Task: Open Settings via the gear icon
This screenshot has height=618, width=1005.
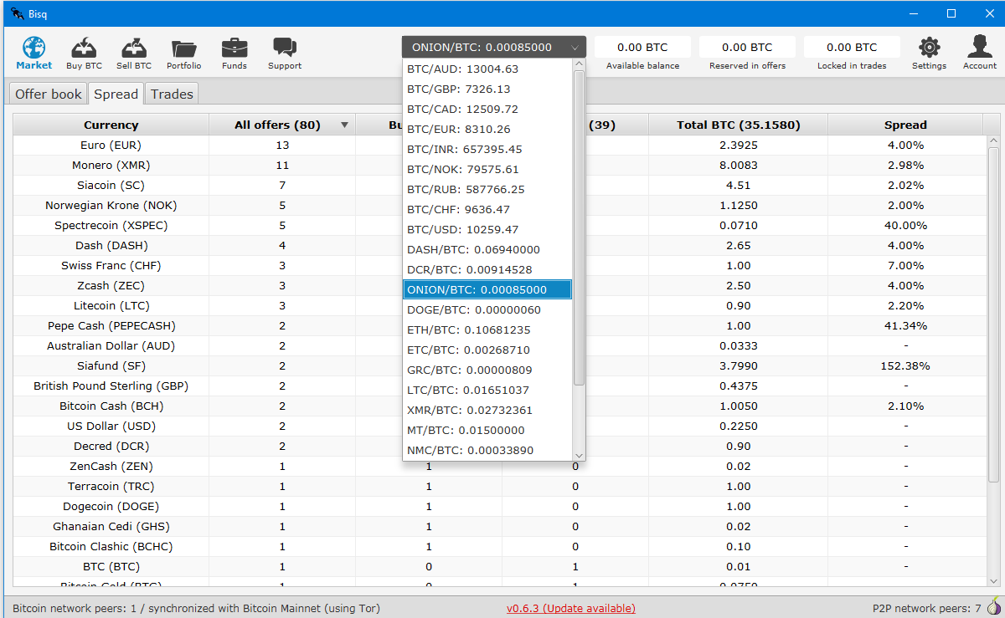Action: point(930,54)
